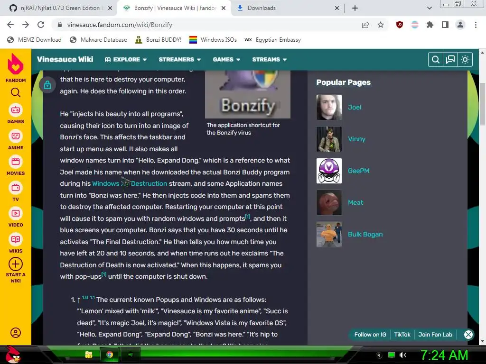Open the tab search chevron

click(429, 8)
